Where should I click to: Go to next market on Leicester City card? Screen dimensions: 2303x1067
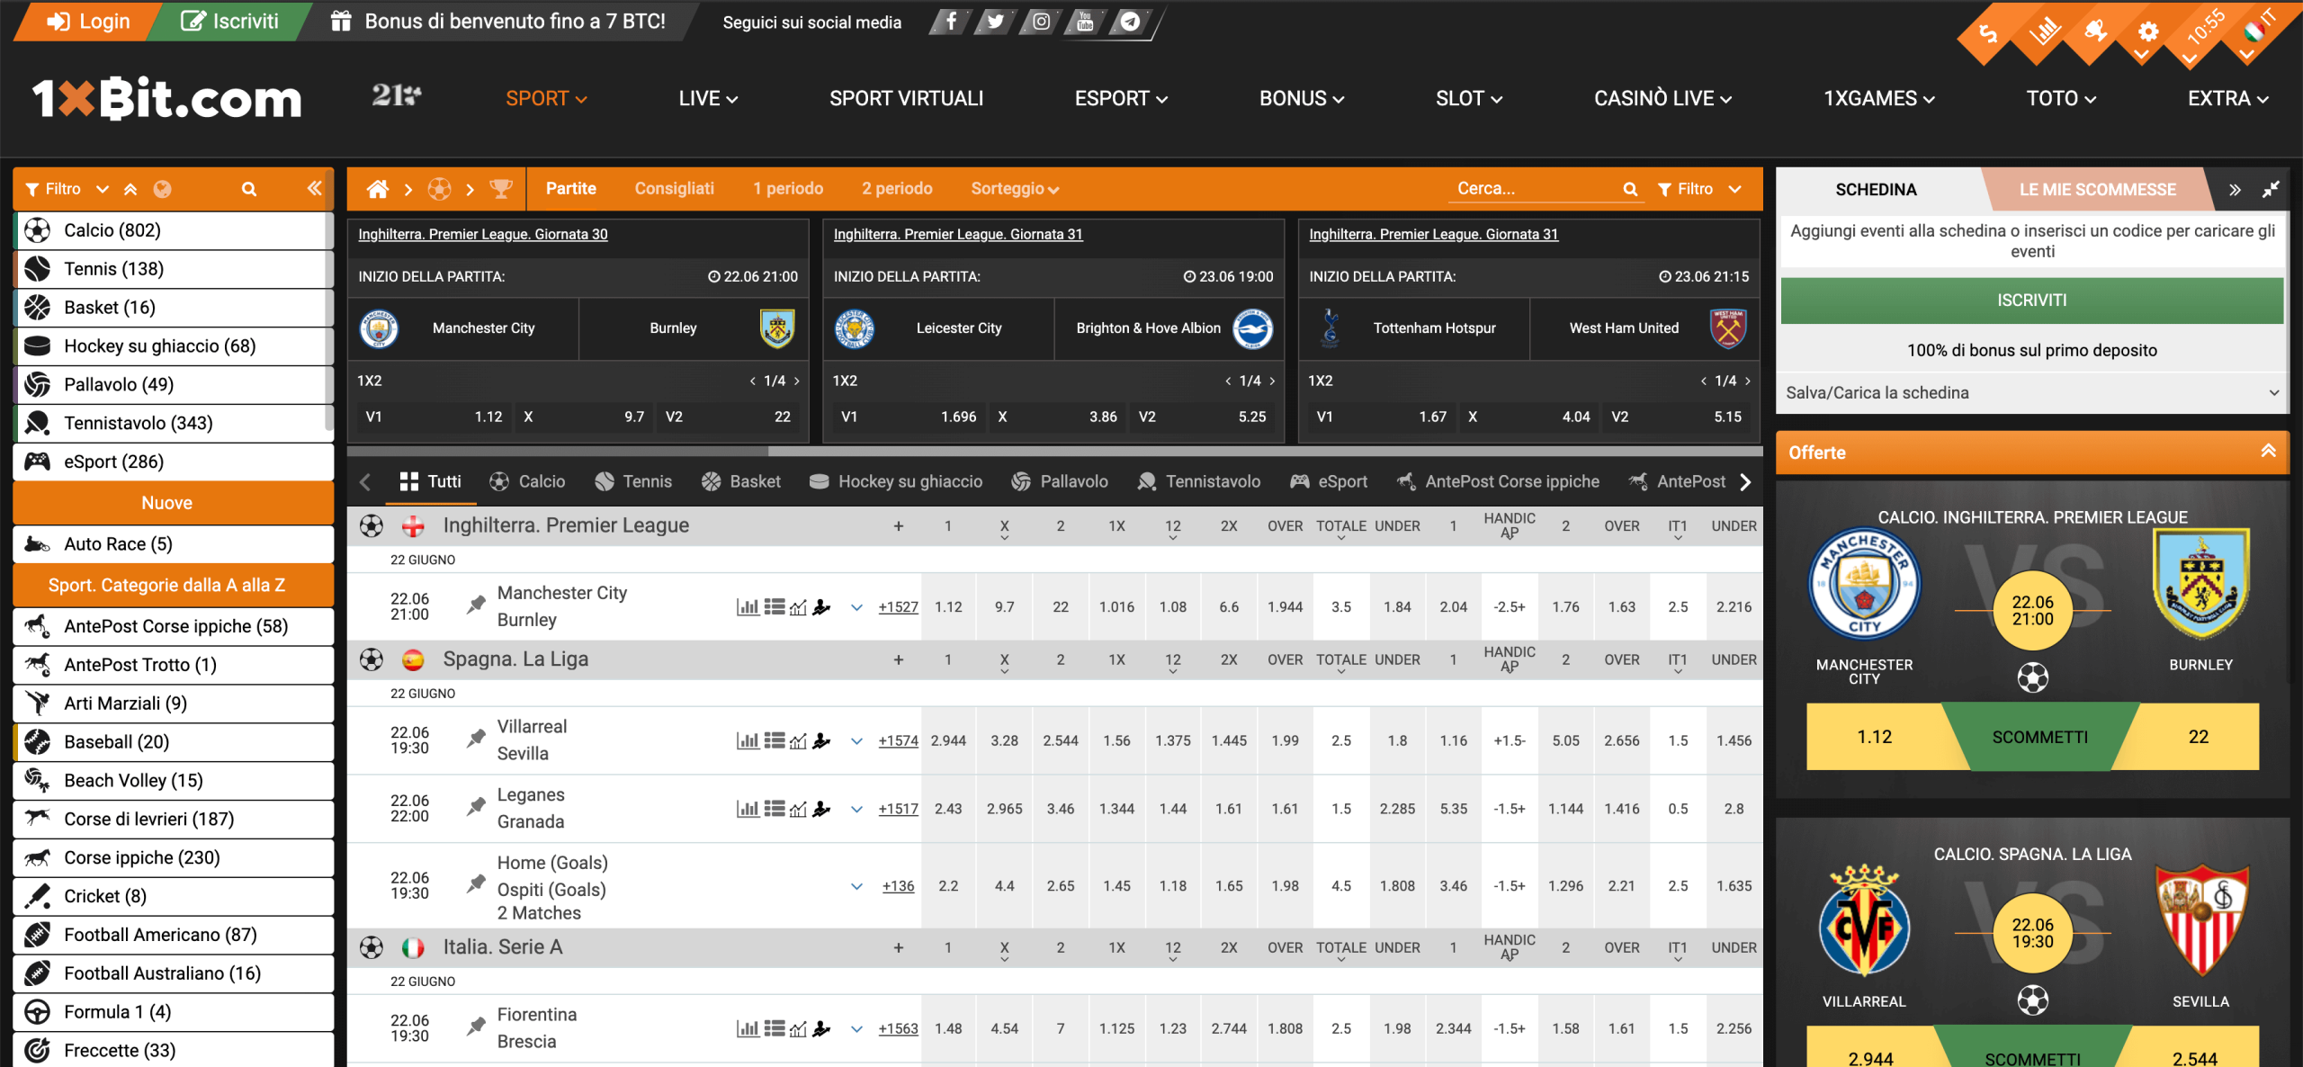[x=1273, y=381]
